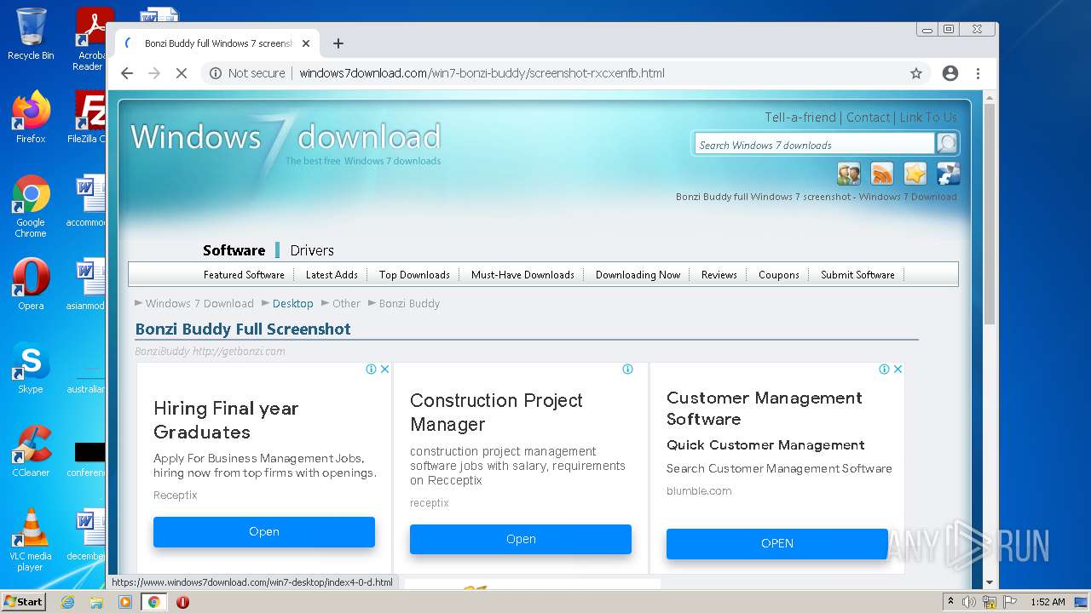
Task: Switch to the Drivers tab
Action: (312, 250)
